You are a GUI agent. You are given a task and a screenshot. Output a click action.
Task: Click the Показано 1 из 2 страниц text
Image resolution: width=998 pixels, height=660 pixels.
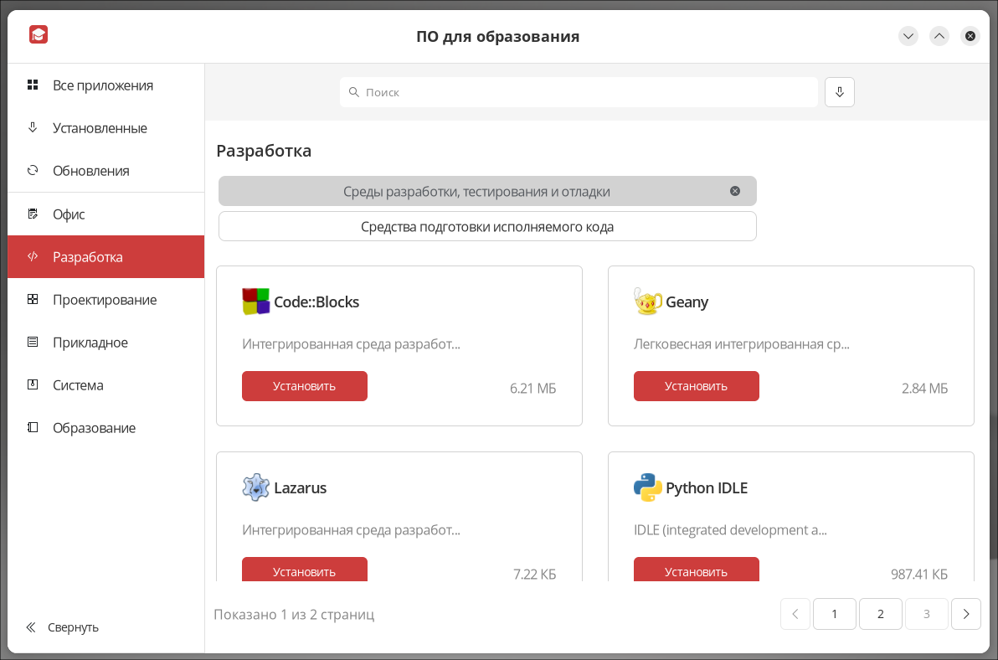tap(294, 614)
